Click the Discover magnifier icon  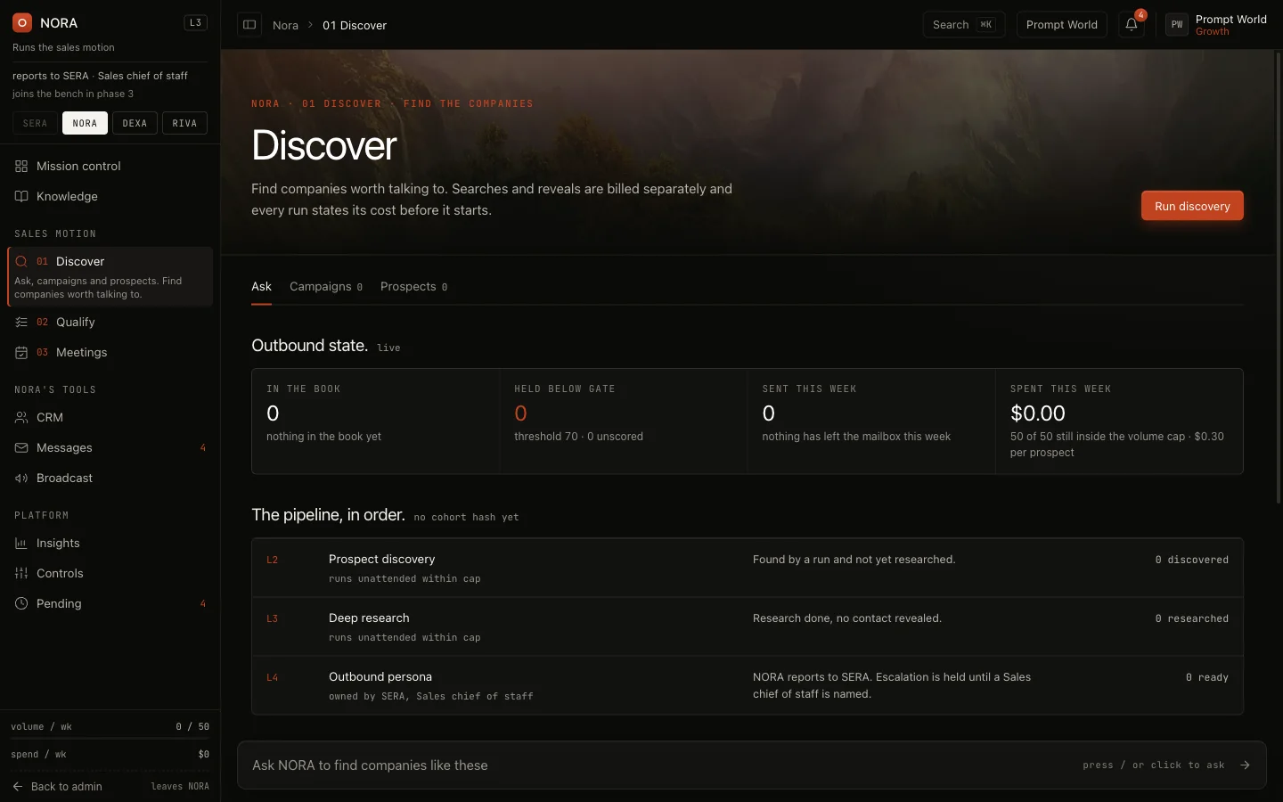coord(21,262)
